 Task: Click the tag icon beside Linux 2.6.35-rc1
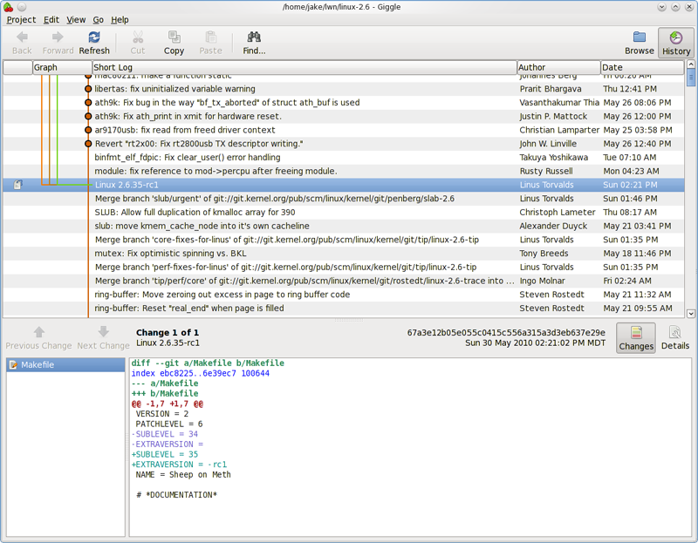(x=17, y=185)
